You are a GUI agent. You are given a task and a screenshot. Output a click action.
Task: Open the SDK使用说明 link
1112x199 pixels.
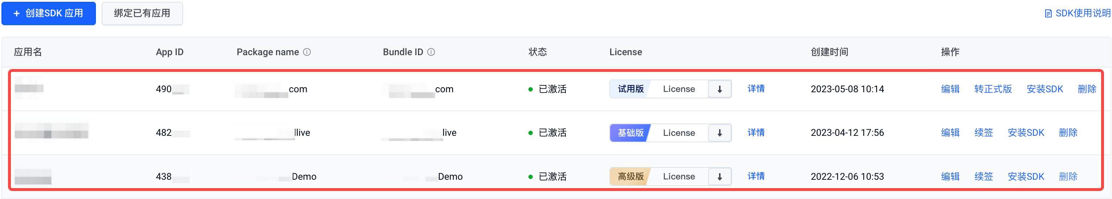point(1083,13)
